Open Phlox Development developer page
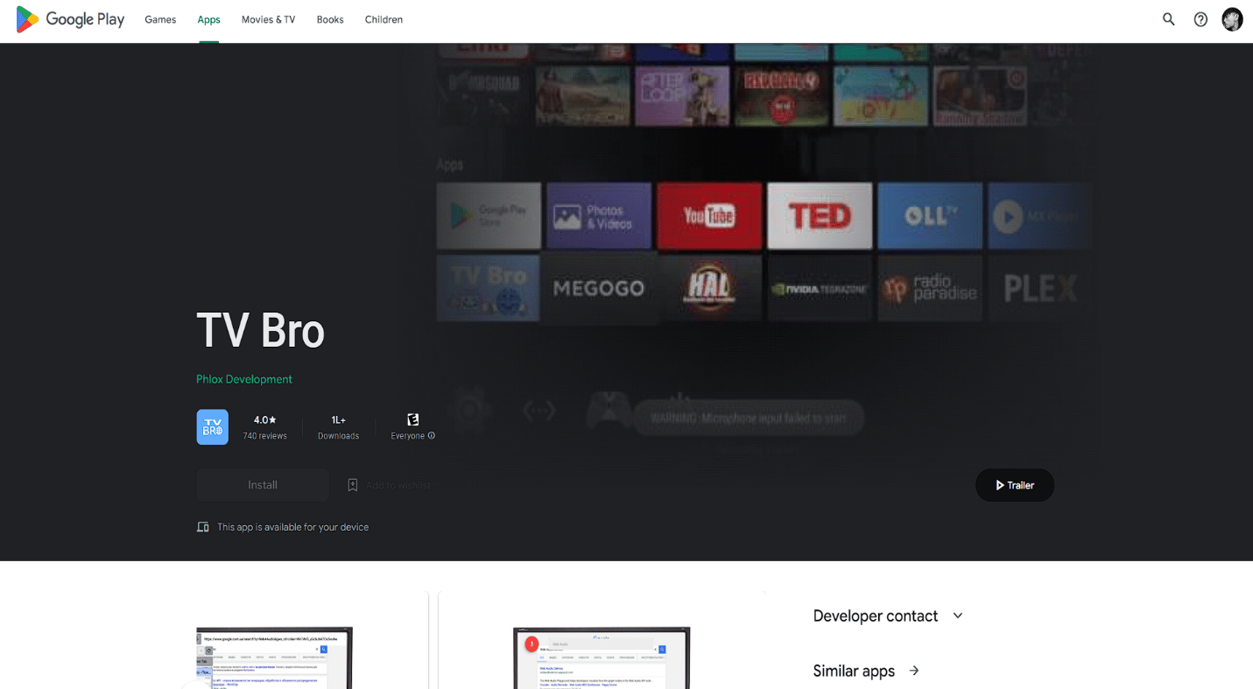The height and width of the screenshot is (689, 1253). 244,379
